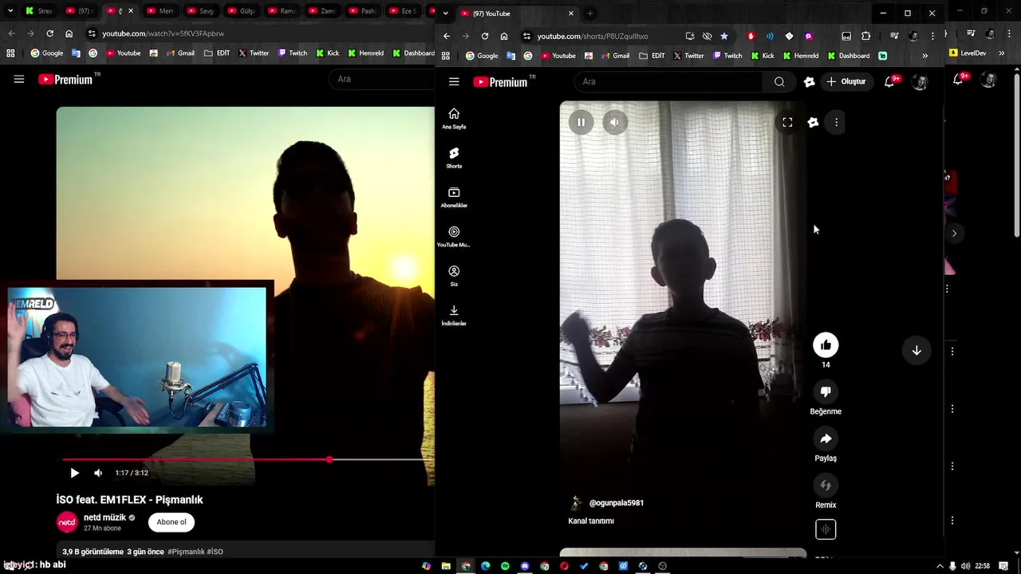Open the Extensions puzzle icon
Viewport: 1021px width, 574px height.
[x=866, y=36]
